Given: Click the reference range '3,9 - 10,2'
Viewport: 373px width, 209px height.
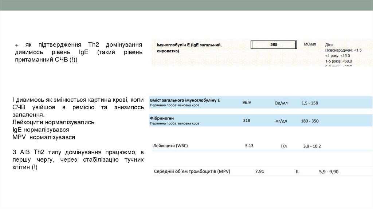Looking at the screenshot, I should click(x=312, y=146).
